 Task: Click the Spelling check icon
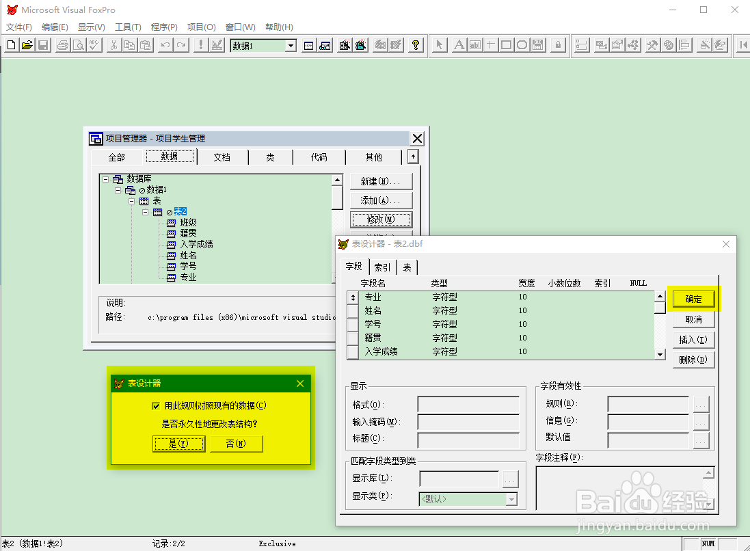pos(94,45)
